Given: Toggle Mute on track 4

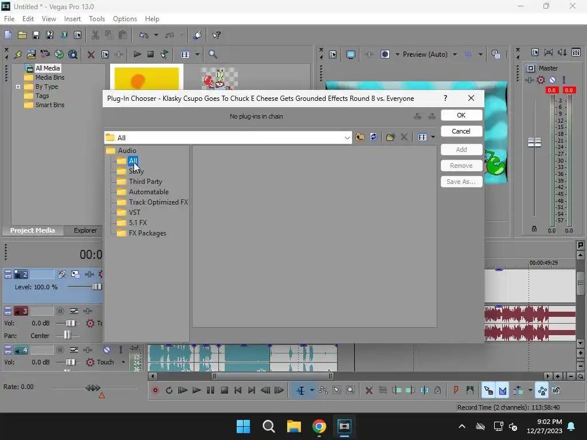Looking at the screenshot, I should pos(107,350).
